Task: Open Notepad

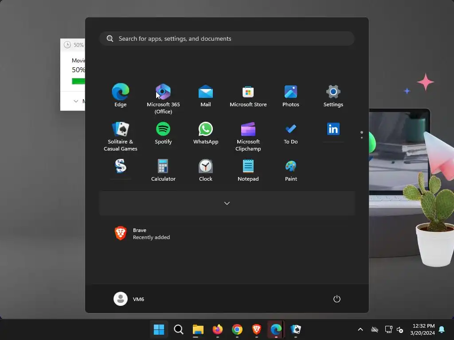Action: click(248, 170)
